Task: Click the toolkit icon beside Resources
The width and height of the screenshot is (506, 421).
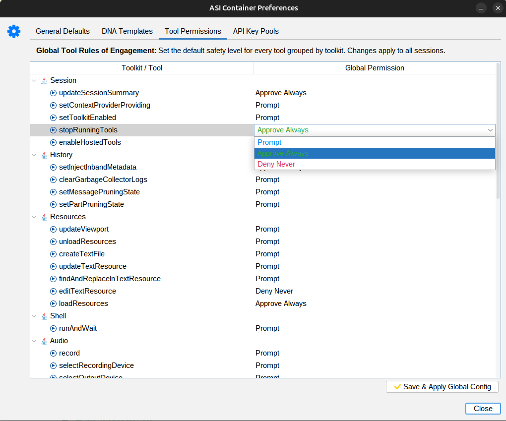Action: [x=44, y=216]
